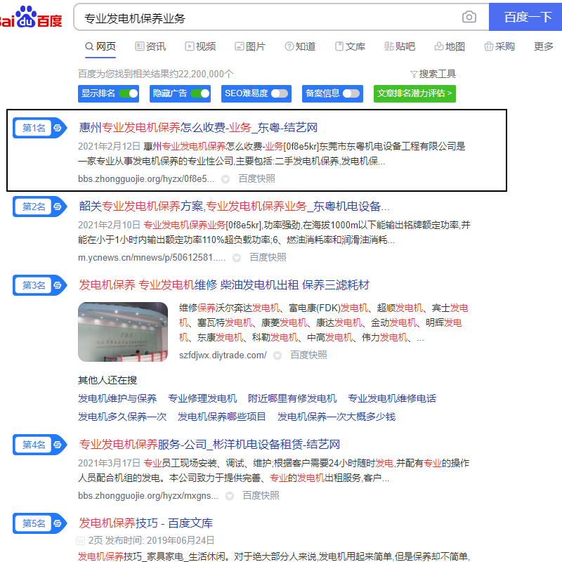The width and height of the screenshot is (562, 562).
Task: Toggle 隐藏广告 switch
Action: [x=200, y=93]
